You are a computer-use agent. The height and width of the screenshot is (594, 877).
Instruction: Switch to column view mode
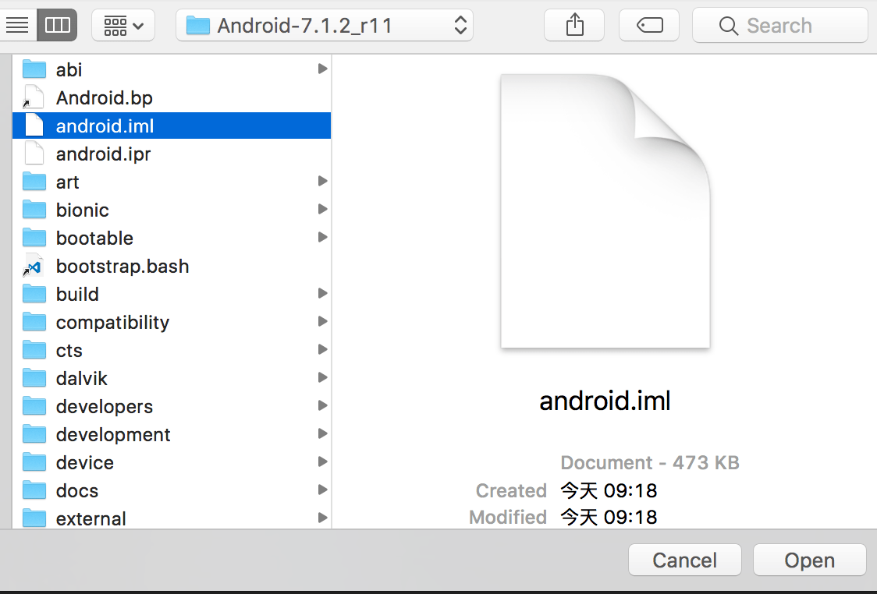coord(57,26)
